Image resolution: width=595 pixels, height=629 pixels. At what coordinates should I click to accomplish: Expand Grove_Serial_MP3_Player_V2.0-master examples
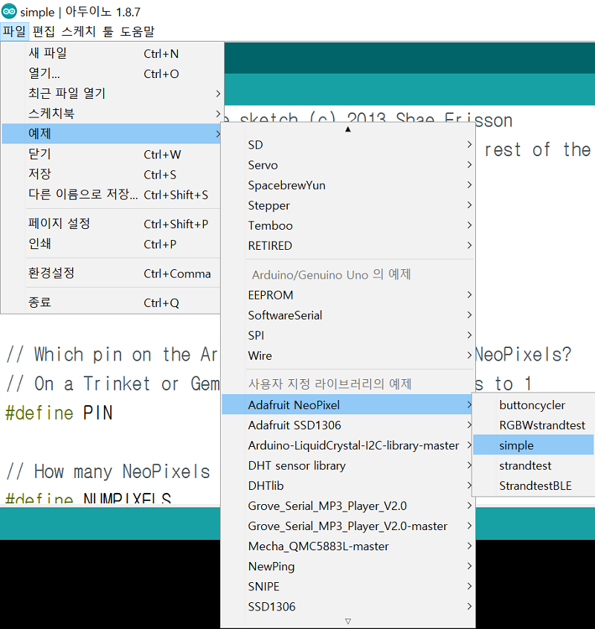coord(348,526)
